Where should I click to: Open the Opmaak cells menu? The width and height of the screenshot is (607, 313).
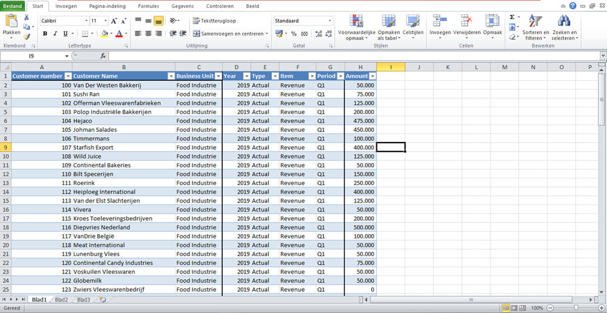(492, 27)
